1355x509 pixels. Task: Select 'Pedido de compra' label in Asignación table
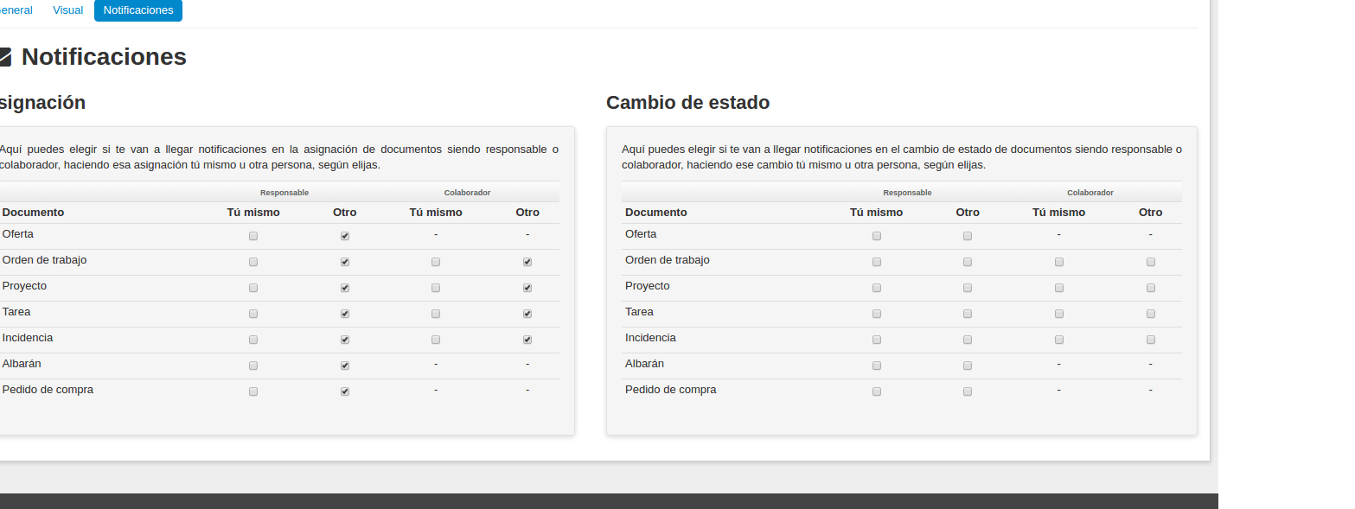point(48,390)
